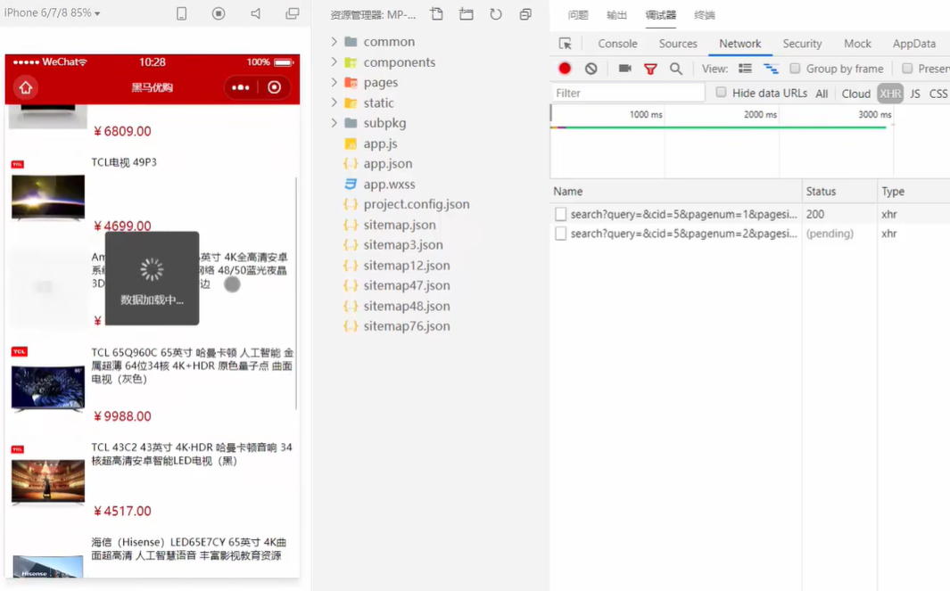Refresh the file explorer tree

click(x=496, y=14)
